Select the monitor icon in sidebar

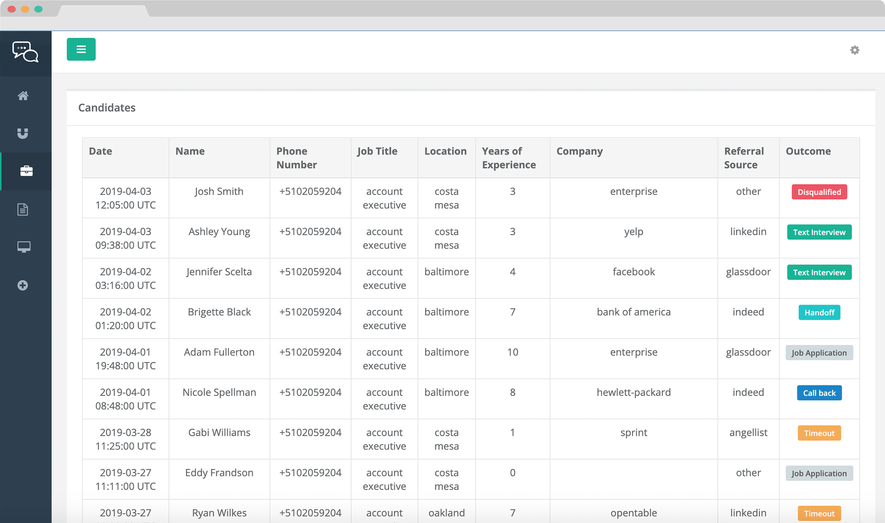pyautogui.click(x=23, y=247)
